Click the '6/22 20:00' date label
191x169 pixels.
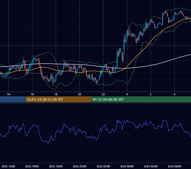[79, 166]
